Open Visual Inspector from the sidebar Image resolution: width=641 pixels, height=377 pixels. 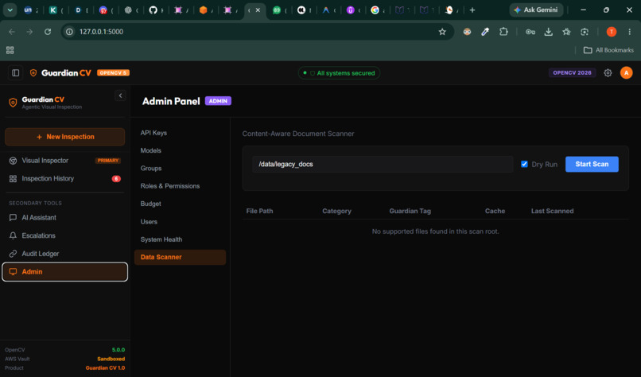(x=65, y=161)
